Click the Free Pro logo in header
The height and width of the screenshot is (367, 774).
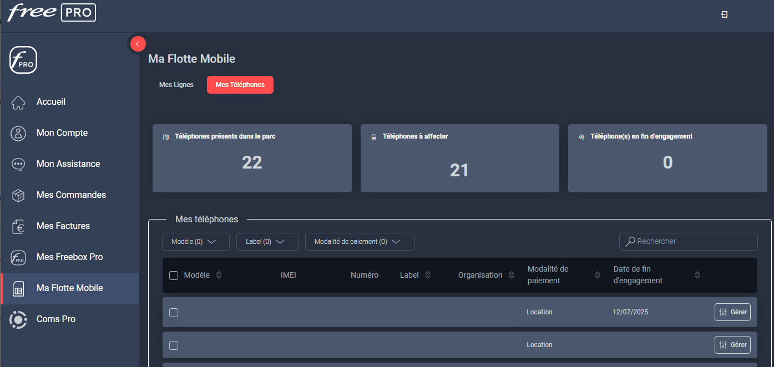tap(52, 12)
